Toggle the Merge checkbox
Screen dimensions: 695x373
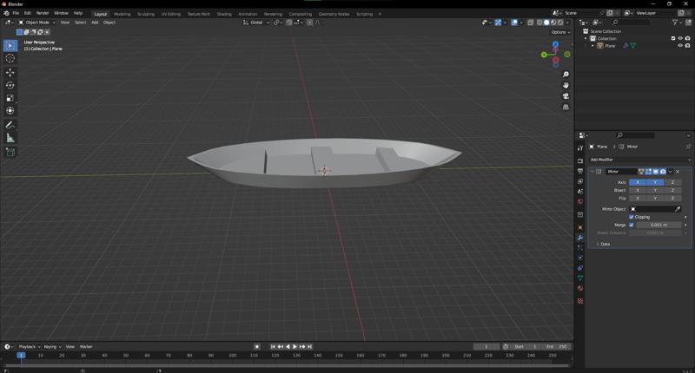632,225
